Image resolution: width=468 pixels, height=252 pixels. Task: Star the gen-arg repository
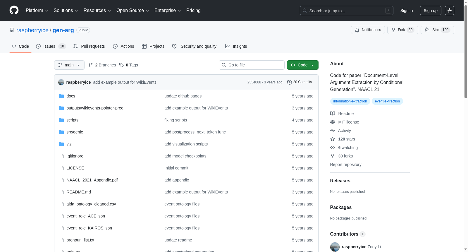point(437,30)
